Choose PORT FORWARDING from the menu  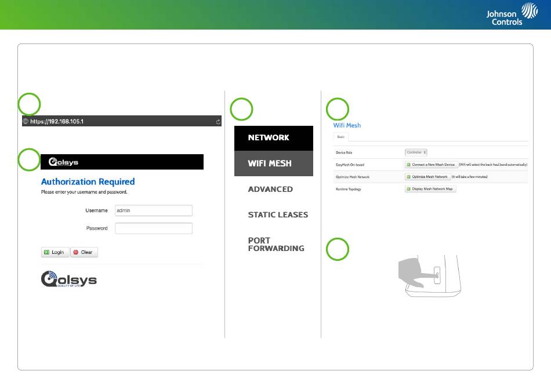click(276, 244)
